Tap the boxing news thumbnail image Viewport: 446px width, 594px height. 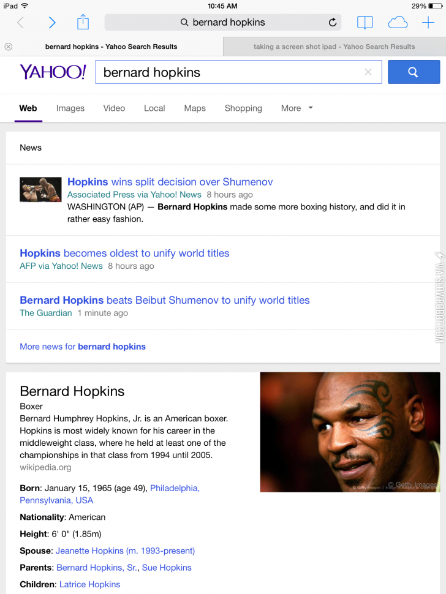click(40, 189)
